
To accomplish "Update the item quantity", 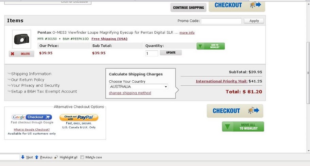I will [x=171, y=53].
